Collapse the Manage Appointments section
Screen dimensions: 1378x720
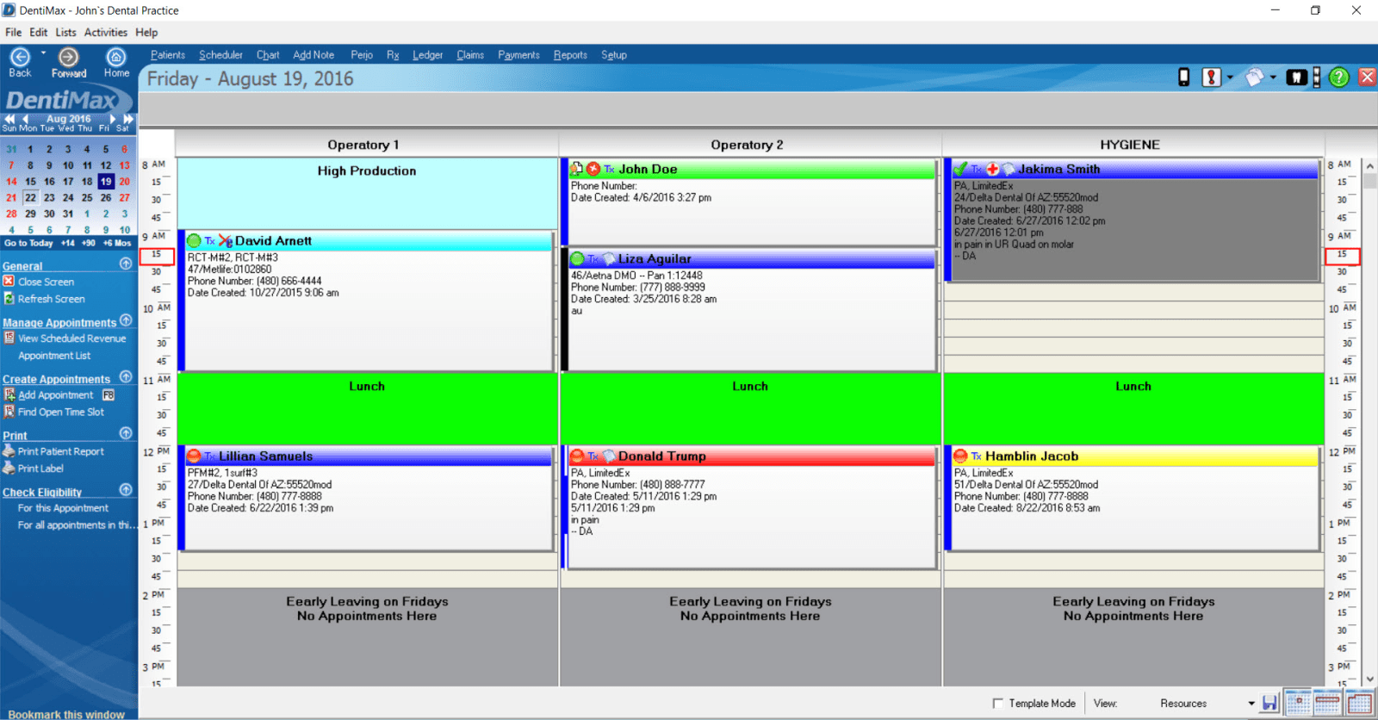tap(126, 320)
